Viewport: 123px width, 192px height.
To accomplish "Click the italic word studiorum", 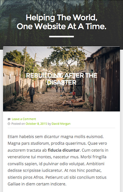I will 40,143.
